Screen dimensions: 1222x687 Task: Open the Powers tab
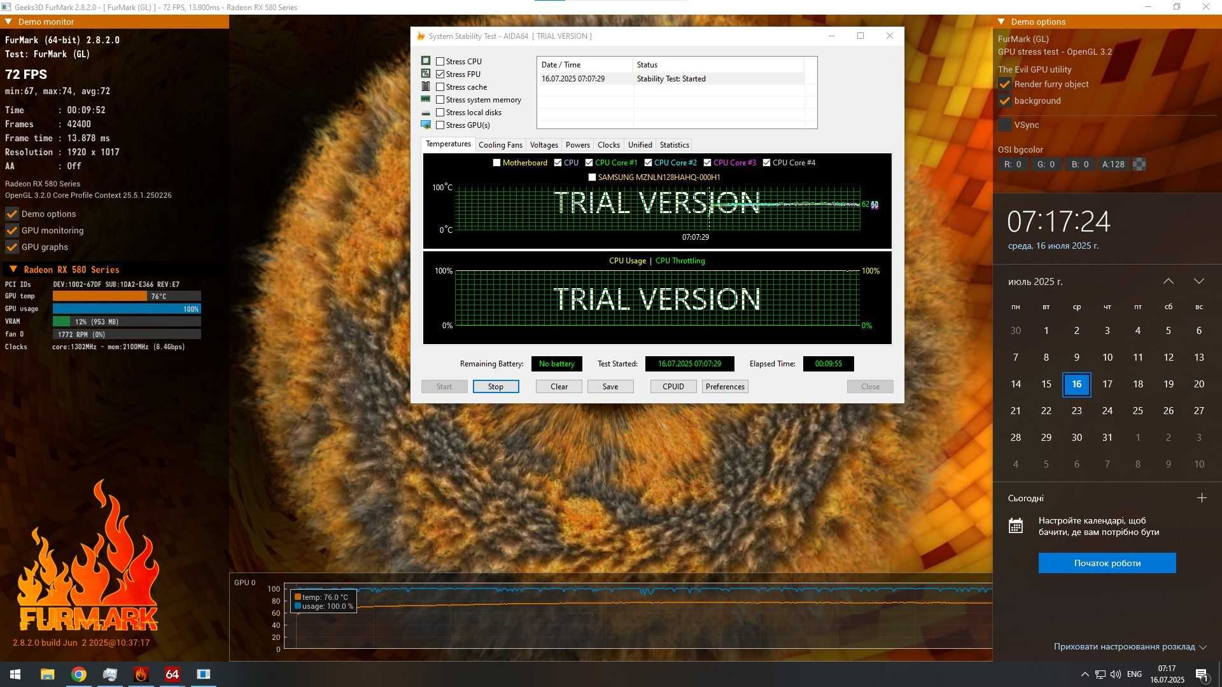tap(577, 145)
